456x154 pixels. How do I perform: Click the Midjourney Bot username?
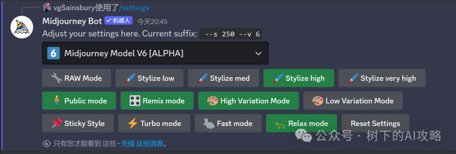point(72,21)
